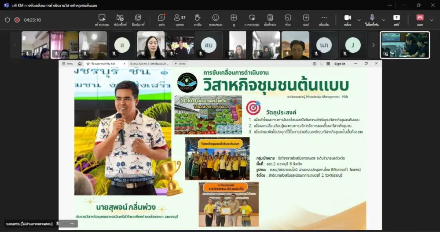Expand the camera options dropdown arrow
Viewport: 440px width, 232px height.
point(359,20)
